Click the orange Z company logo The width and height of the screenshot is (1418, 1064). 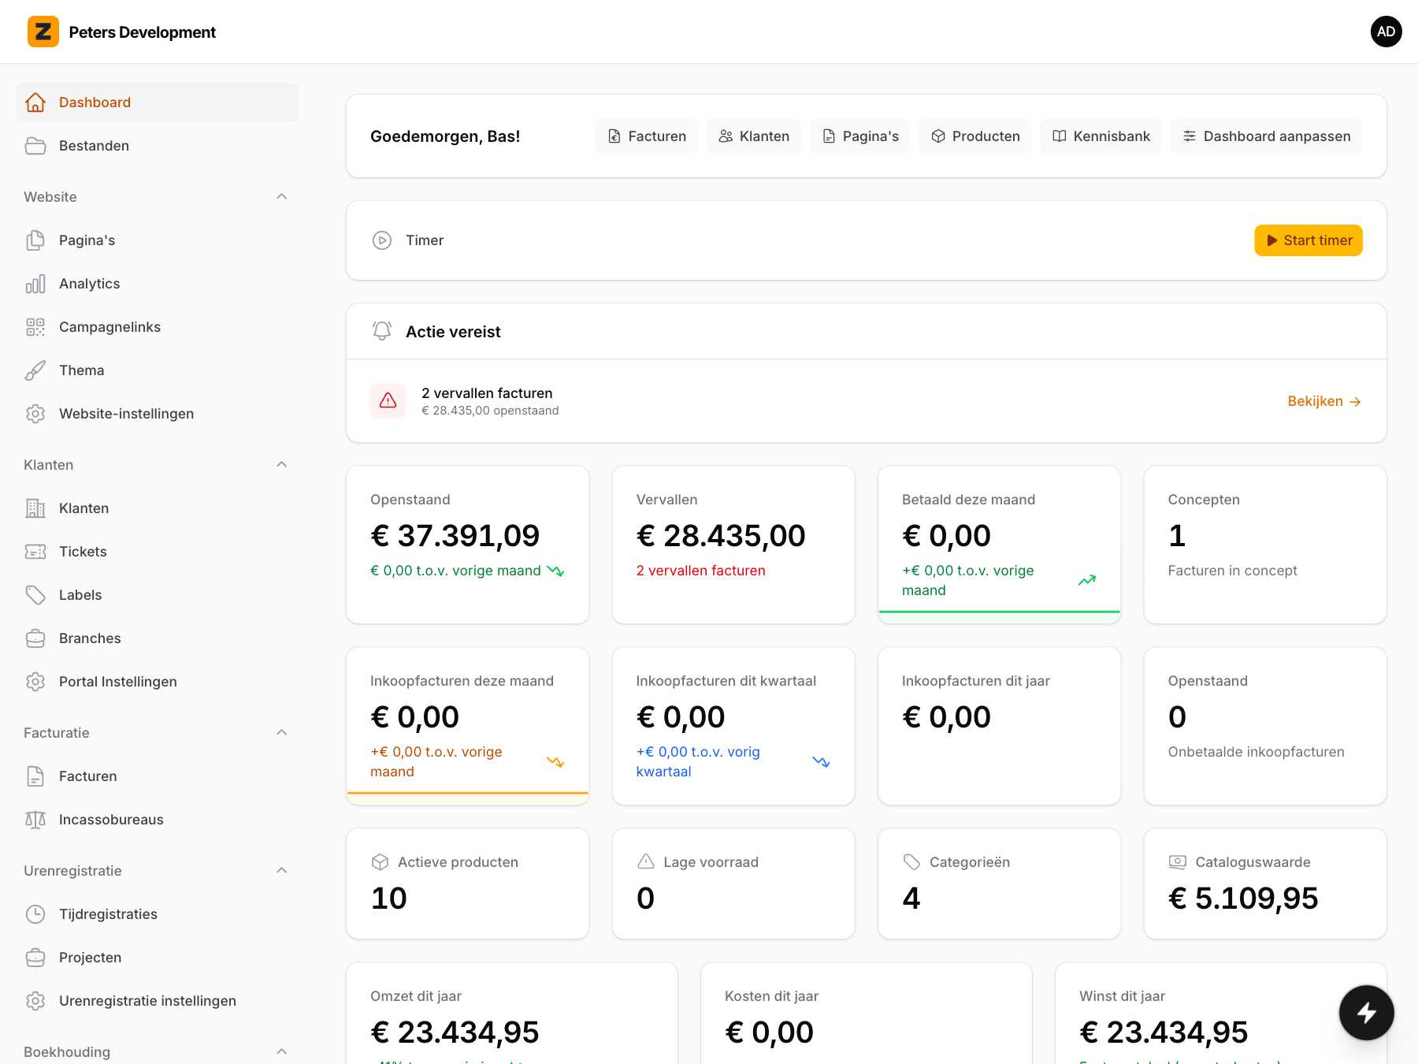point(43,32)
